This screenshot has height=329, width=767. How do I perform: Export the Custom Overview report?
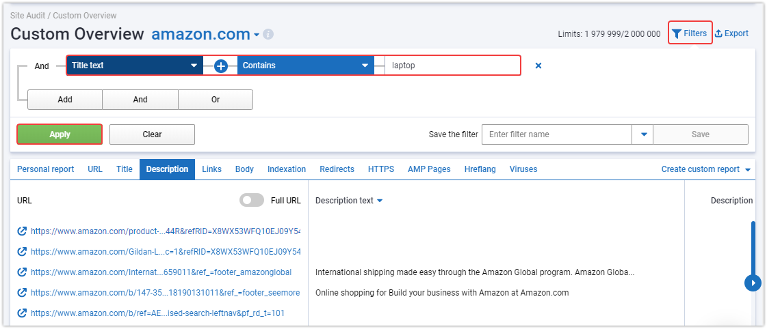point(732,33)
